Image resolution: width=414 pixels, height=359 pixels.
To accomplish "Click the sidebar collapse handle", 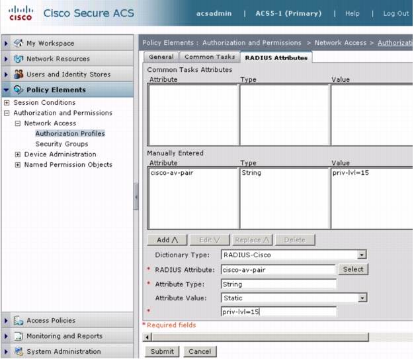I will click(x=136, y=197).
